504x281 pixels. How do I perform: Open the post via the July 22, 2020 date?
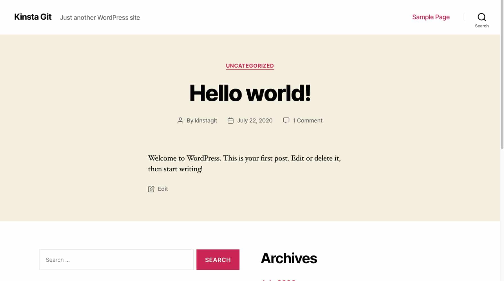point(254,120)
